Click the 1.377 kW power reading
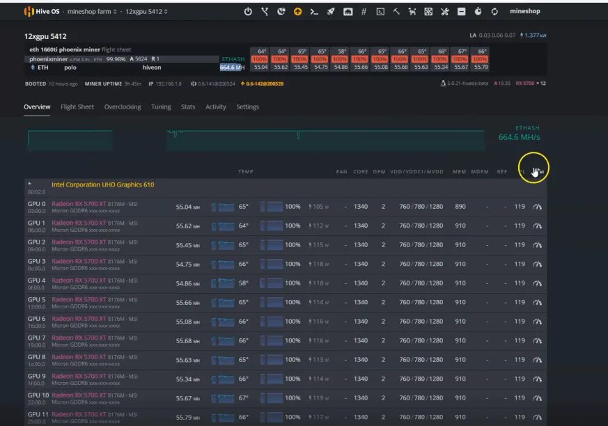Image resolution: width=608 pixels, height=426 pixels. click(x=533, y=35)
